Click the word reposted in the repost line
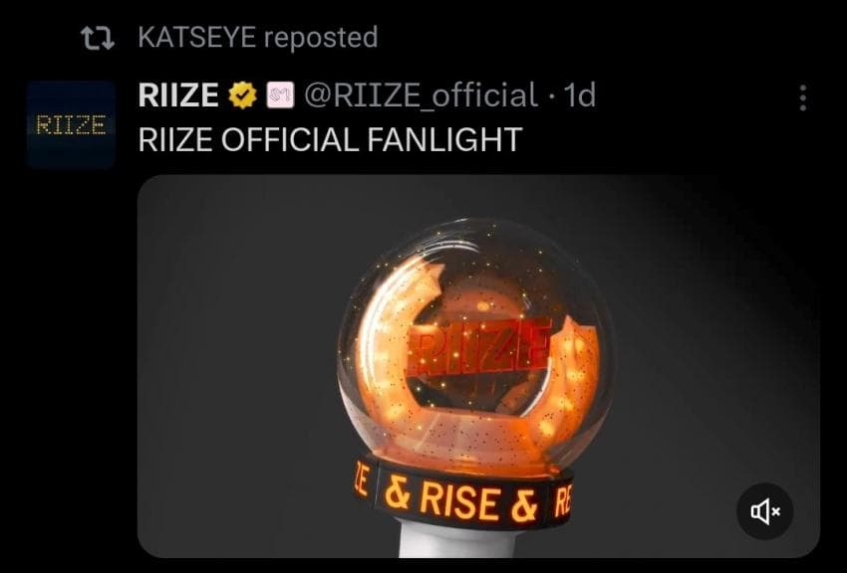 (321, 39)
